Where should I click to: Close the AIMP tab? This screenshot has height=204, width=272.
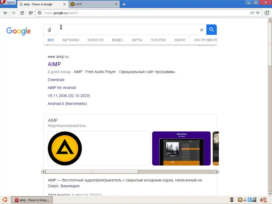click(116, 4)
